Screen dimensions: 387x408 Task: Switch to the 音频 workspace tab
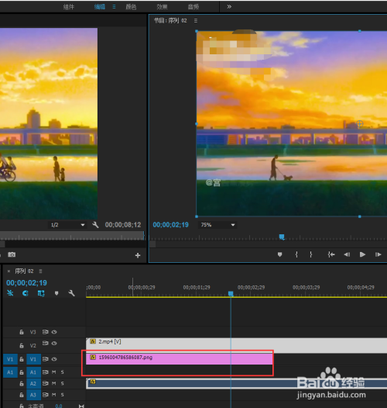[193, 7]
